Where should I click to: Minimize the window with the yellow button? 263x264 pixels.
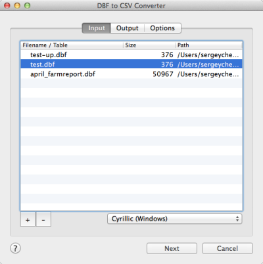(x=17, y=5)
